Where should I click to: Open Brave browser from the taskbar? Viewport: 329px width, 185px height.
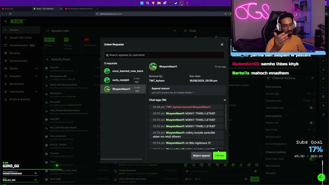pos(153,3)
